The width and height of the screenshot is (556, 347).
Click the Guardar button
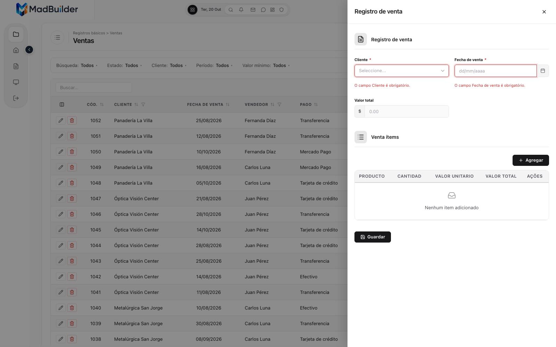pyautogui.click(x=373, y=237)
